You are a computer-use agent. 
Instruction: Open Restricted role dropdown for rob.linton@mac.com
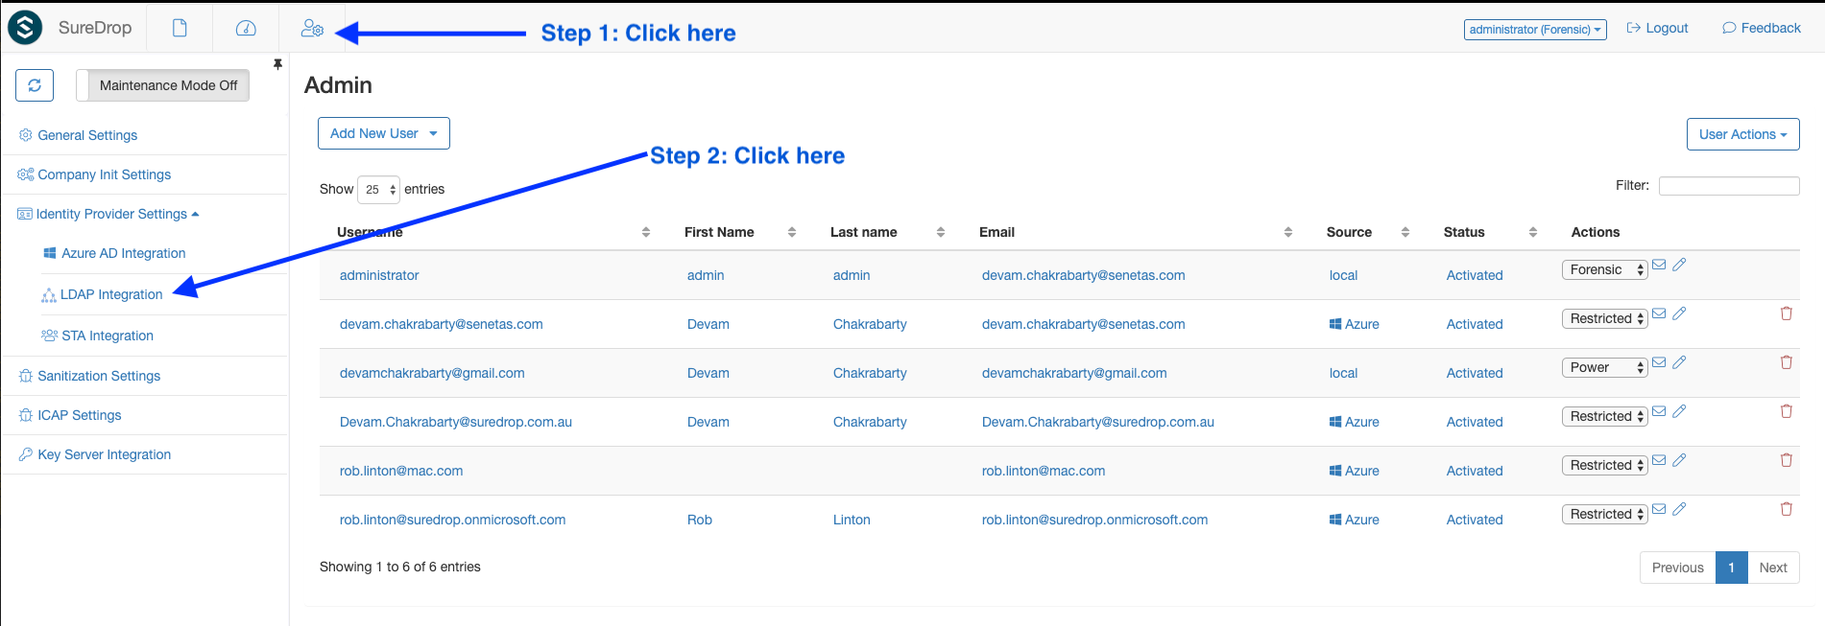pyautogui.click(x=1605, y=465)
